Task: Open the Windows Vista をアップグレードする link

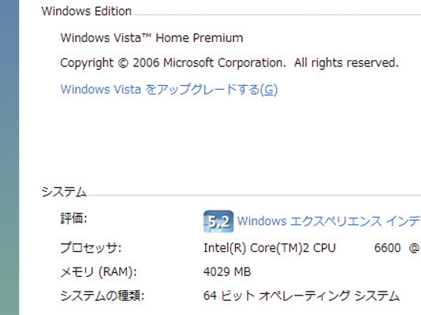Action: [169, 90]
